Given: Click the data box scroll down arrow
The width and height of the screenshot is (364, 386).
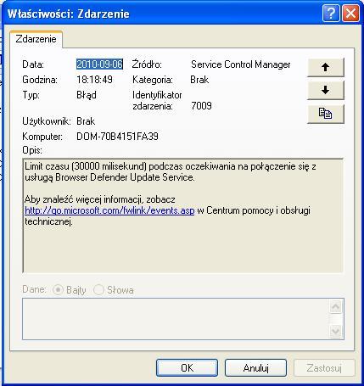Looking at the screenshot, I should (x=336, y=331).
